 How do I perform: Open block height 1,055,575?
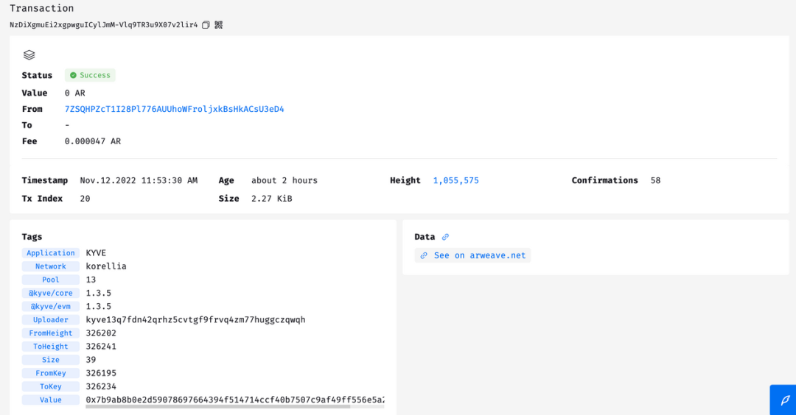pyautogui.click(x=455, y=180)
